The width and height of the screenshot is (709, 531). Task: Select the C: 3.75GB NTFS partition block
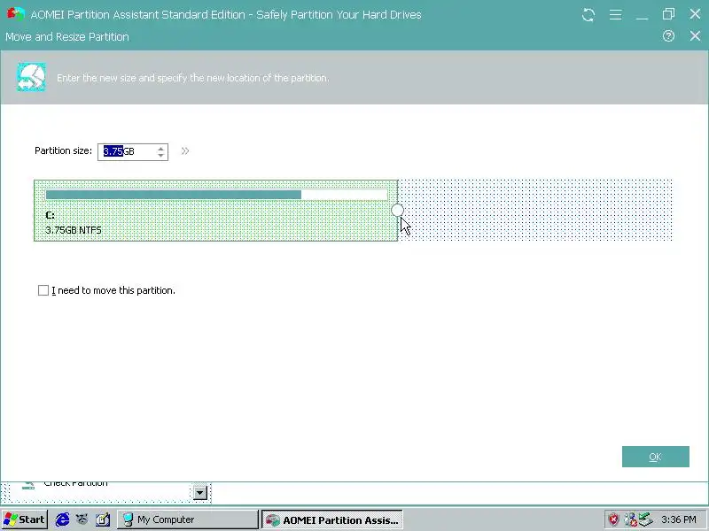215,211
